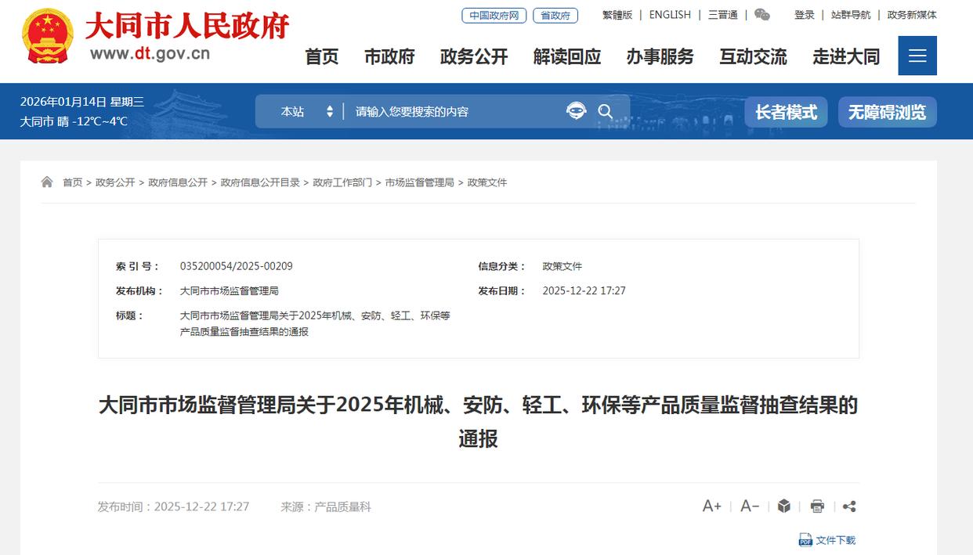
Task: Click A+ to enlarge the article text
Action: pyautogui.click(x=712, y=506)
